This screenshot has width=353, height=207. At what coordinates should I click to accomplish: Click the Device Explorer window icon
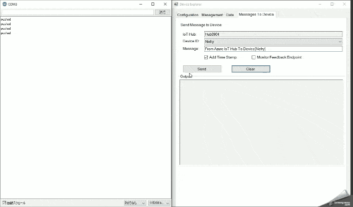[x=176, y=4]
